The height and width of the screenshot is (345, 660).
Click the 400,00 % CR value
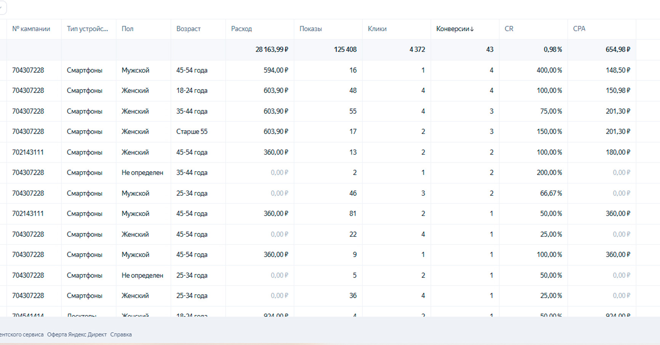(x=549, y=70)
